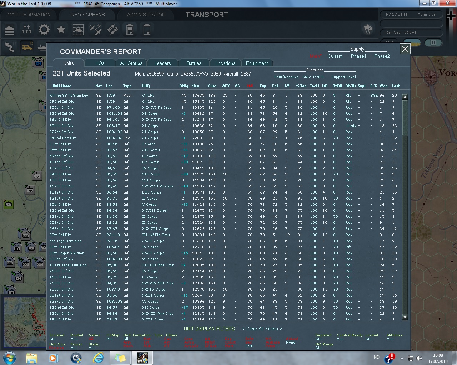Click the clipboard with flag report icon
Screen dimensions: 457x365
coord(130,29)
